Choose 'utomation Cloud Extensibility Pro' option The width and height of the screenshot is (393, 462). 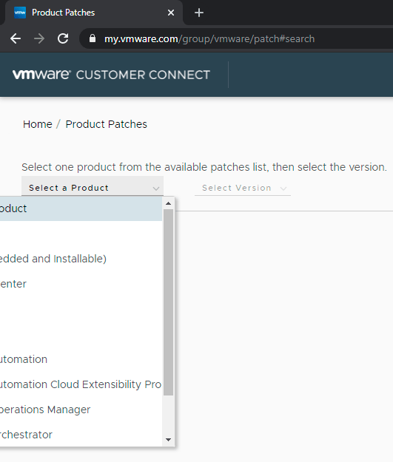click(x=81, y=384)
